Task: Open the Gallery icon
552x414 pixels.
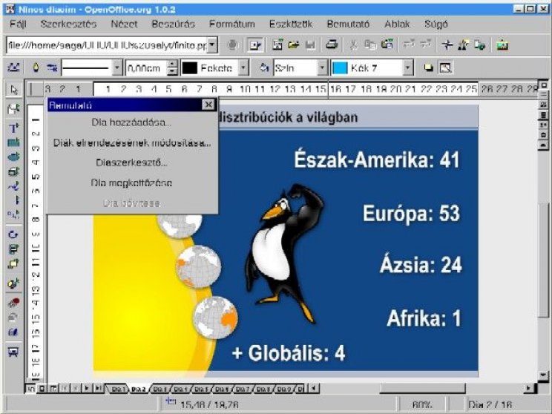Action: pyautogui.click(x=502, y=45)
